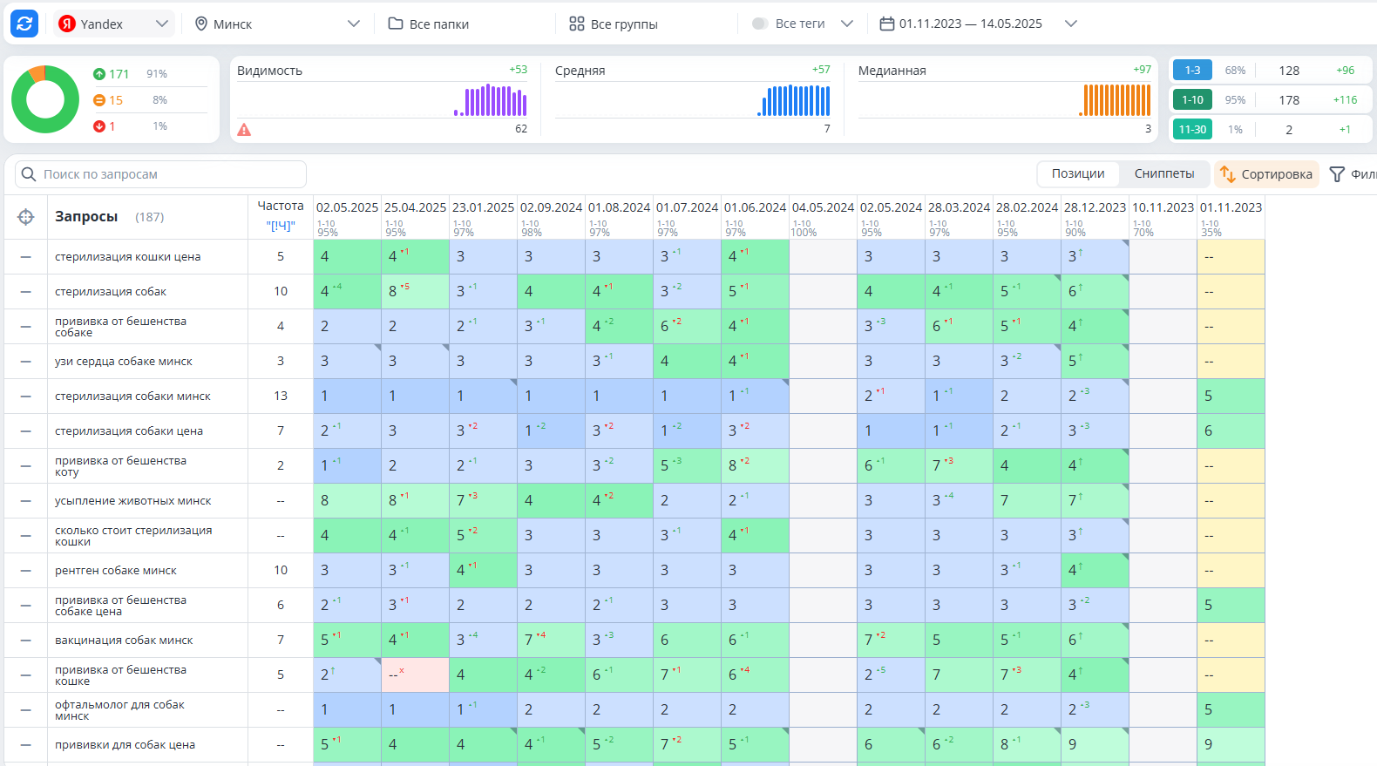Click the crosshair target icon beside Запросы
Image resolution: width=1377 pixels, height=766 pixels.
26,217
